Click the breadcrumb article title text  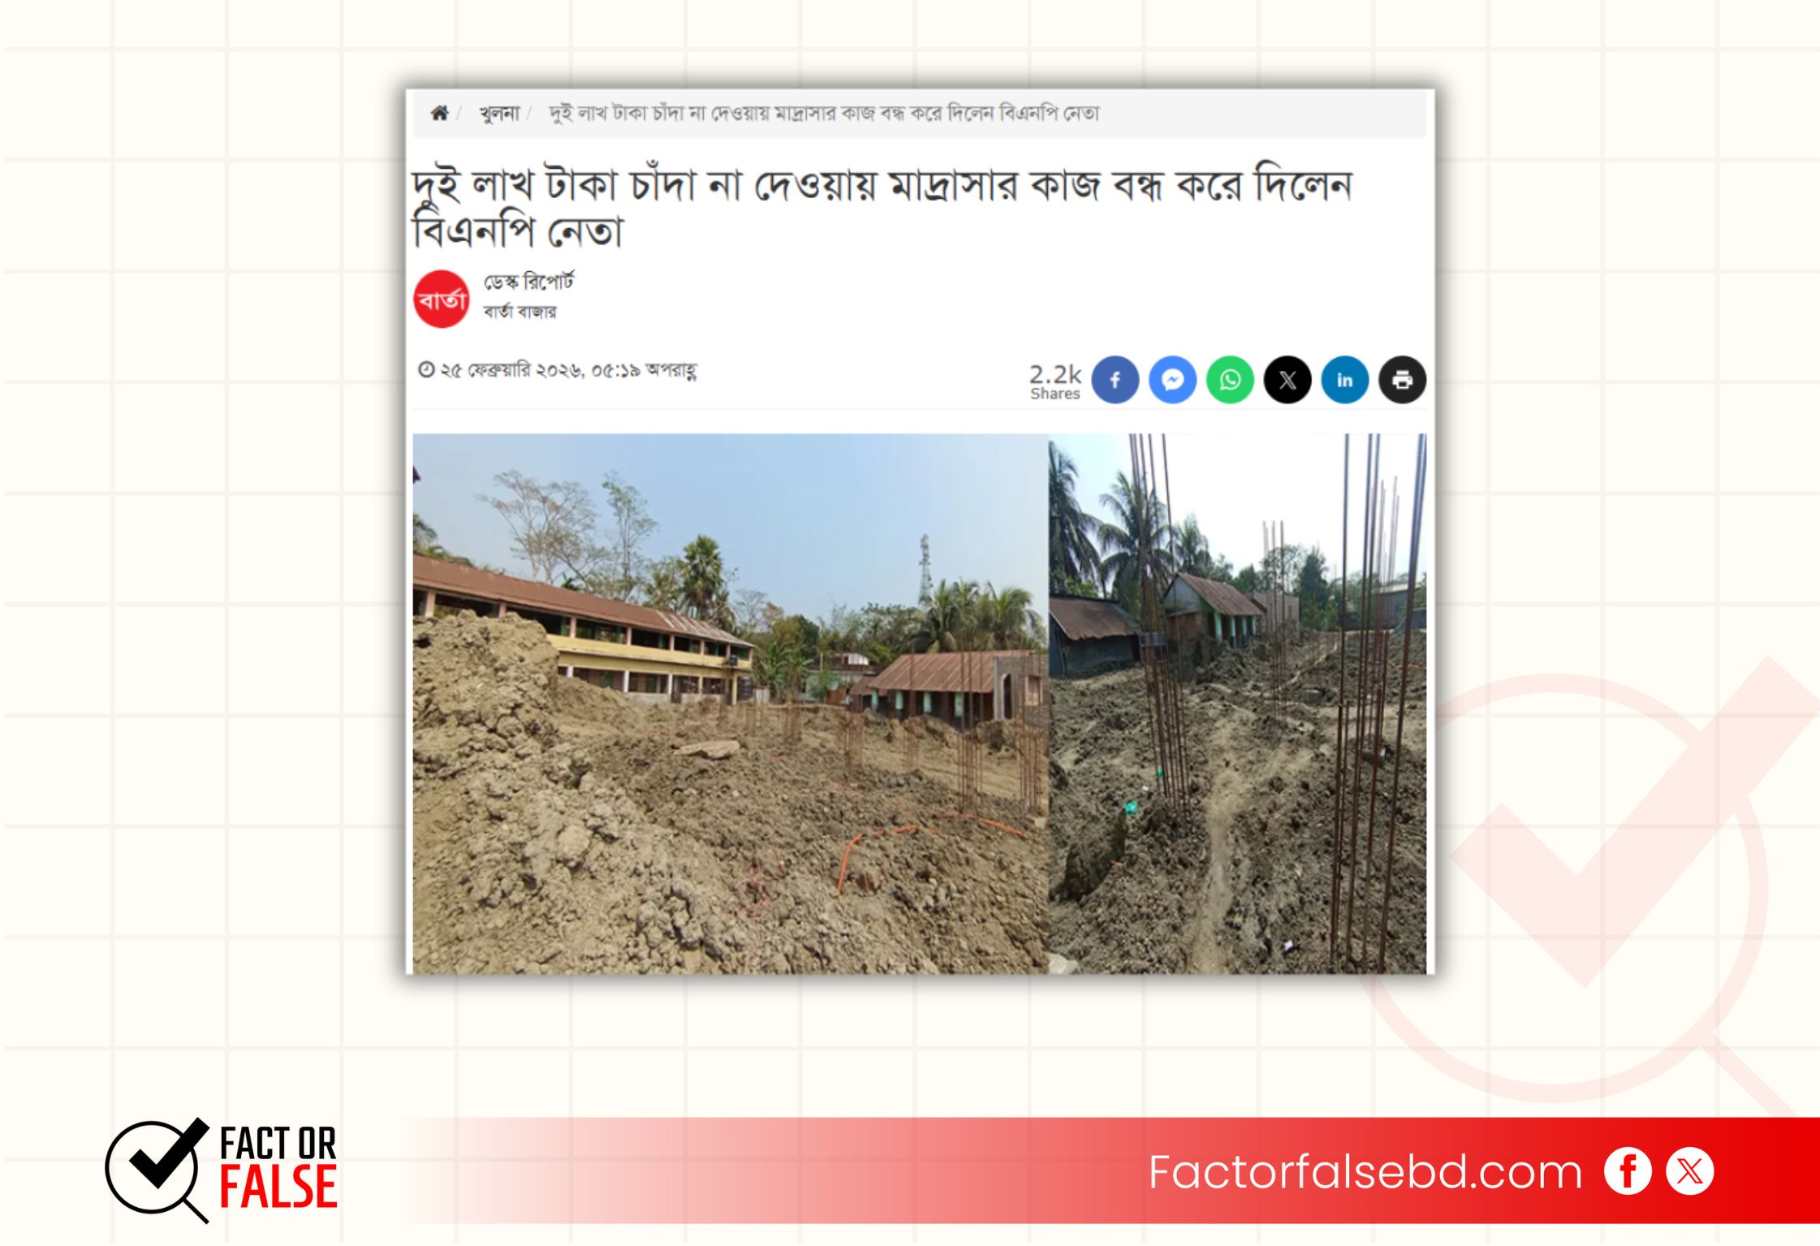pos(824,113)
